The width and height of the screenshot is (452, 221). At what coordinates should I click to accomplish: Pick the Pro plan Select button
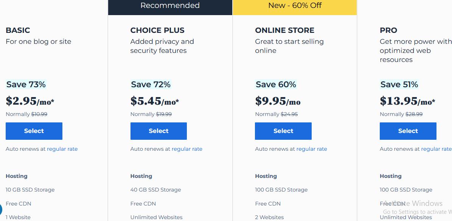[x=408, y=131]
